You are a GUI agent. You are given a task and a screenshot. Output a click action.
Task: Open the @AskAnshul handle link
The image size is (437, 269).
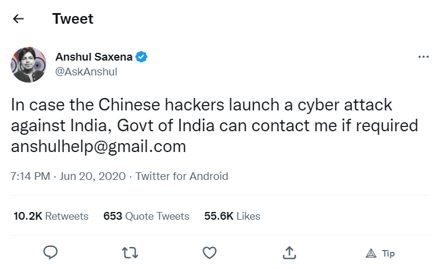click(86, 72)
